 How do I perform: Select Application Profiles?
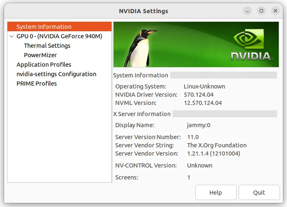(x=44, y=65)
